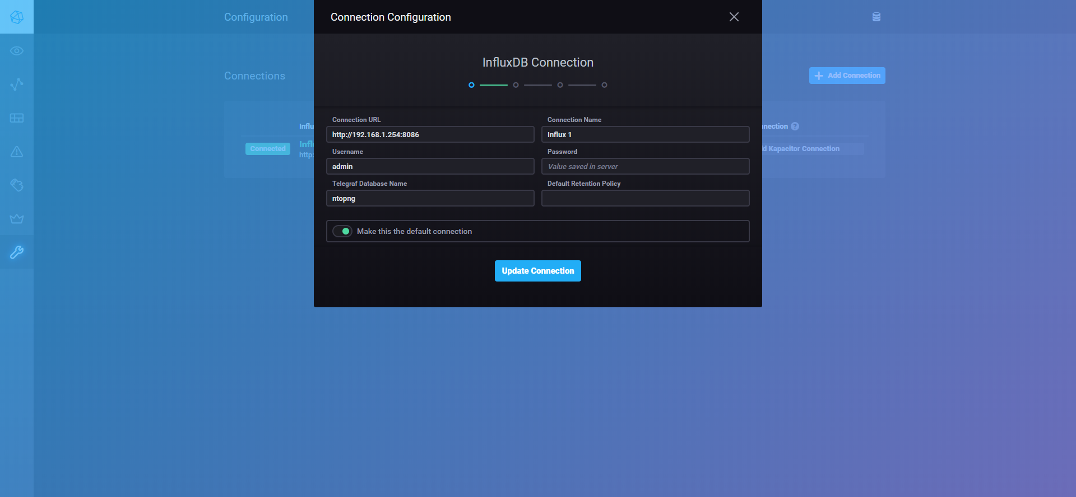Open Dashboards grid icon

[x=17, y=118]
